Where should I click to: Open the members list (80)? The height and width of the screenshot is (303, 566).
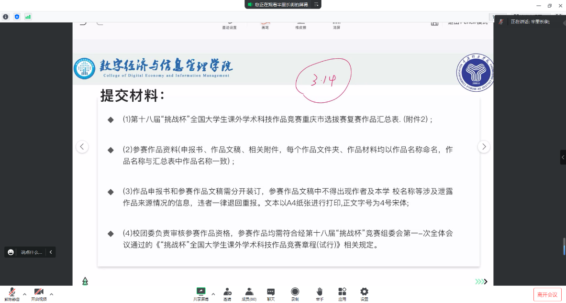coord(249,292)
